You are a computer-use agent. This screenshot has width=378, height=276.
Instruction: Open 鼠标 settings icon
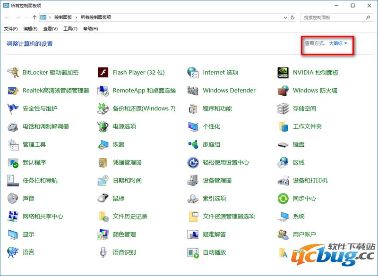pos(103,199)
